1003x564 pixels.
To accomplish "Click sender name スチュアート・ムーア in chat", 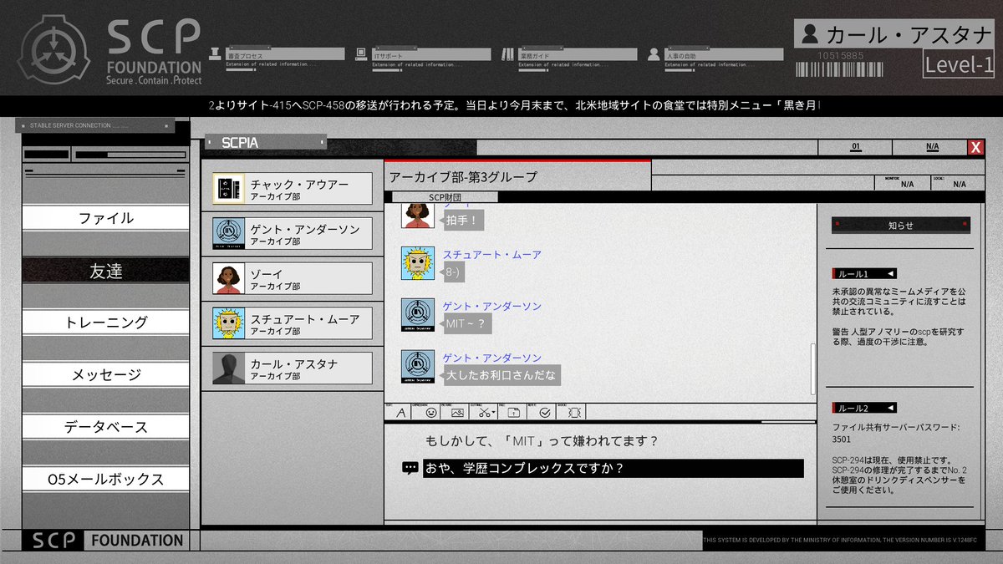I will point(492,255).
